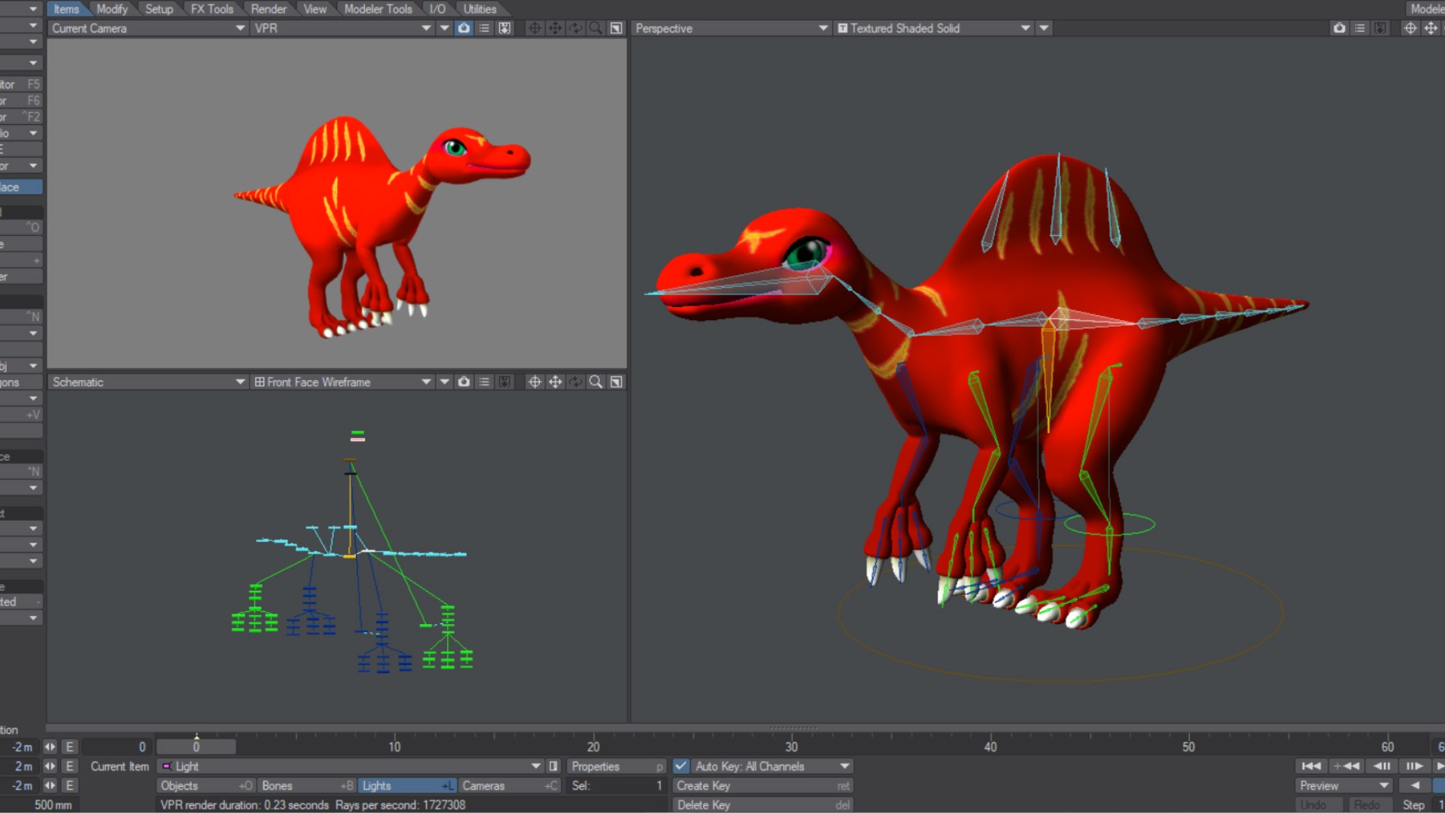Viewport: 1445px width, 813px height.
Task: Select Cameras edit mode
Action: coord(510,785)
